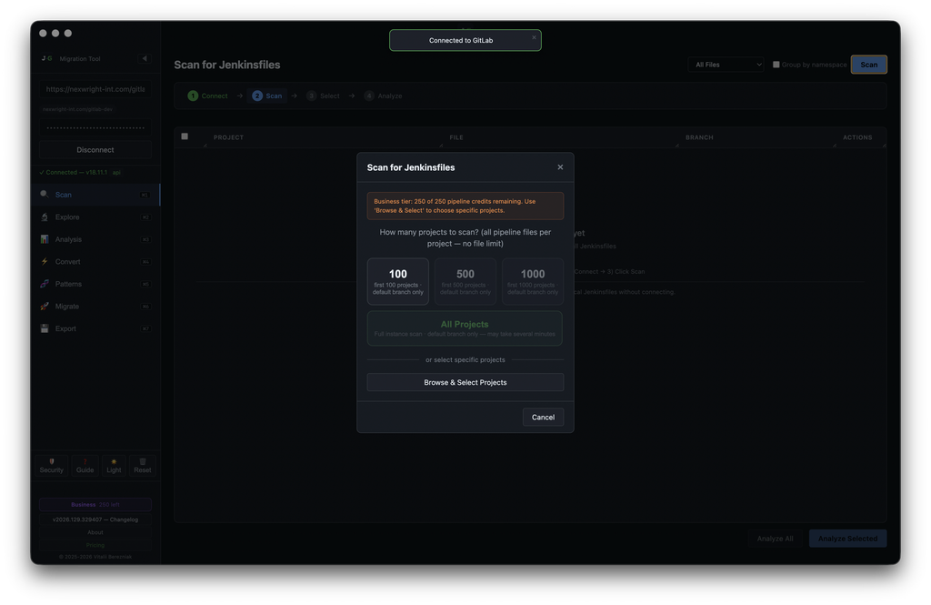Click the FILE column header

(456, 137)
